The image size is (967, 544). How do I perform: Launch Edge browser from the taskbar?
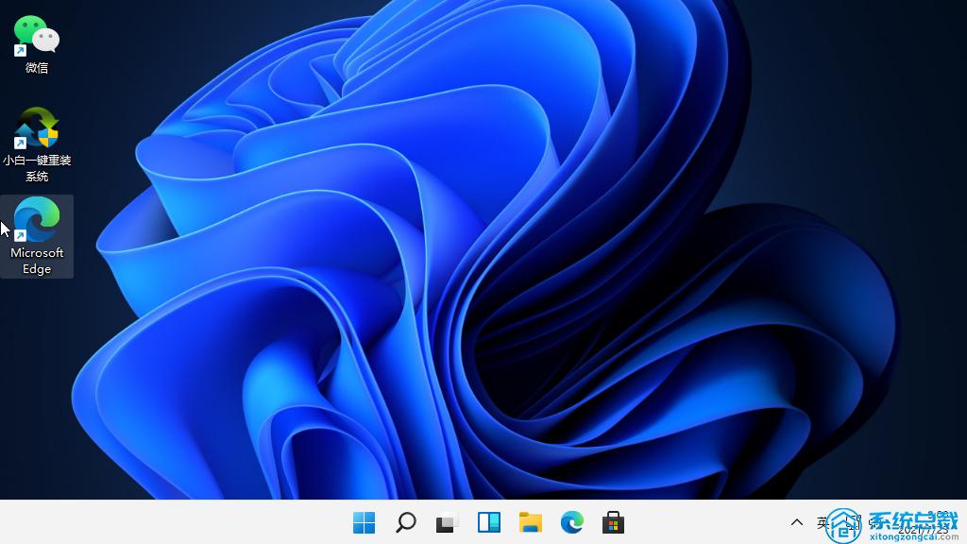(570, 521)
